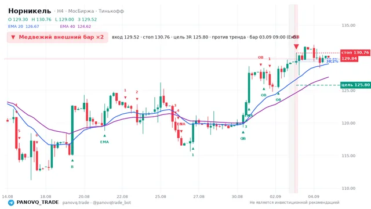Click the '125.00' price axis label

click(348, 91)
